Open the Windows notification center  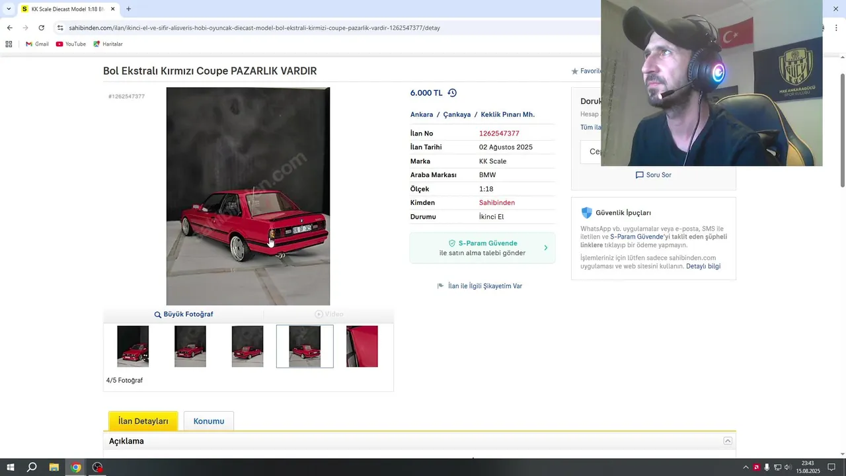point(831,467)
